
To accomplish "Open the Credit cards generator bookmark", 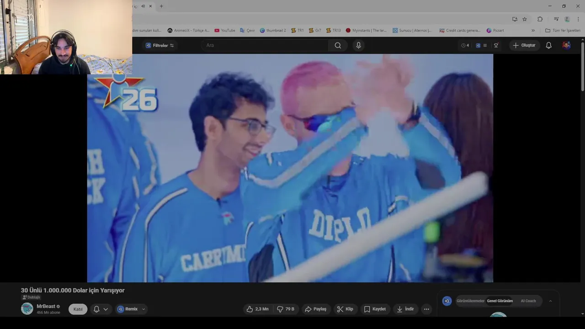I will (x=460, y=30).
